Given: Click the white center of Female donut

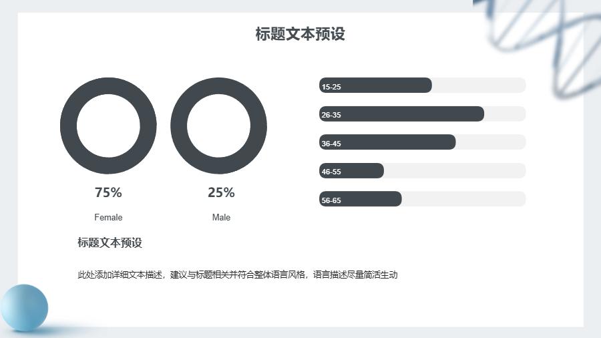Looking at the screenshot, I should click(108, 126).
